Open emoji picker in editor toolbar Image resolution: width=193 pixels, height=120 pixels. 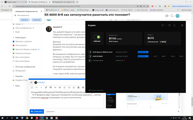[74, 87]
